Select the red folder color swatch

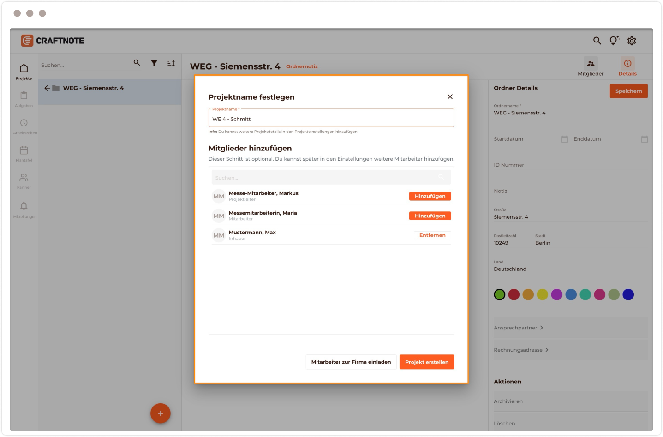tap(514, 294)
